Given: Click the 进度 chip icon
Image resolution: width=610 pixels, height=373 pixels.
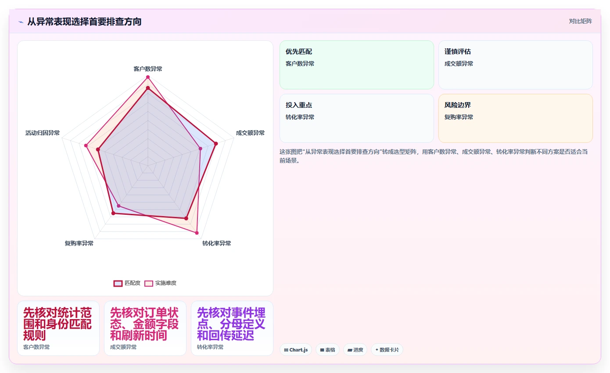Looking at the screenshot, I should pyautogui.click(x=350, y=350).
